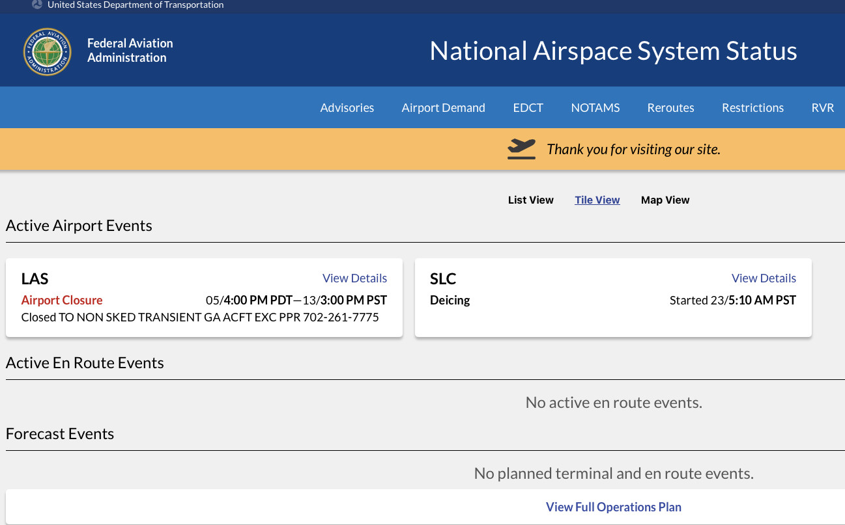Switch to Map View
This screenshot has height=525, width=845.
(665, 200)
